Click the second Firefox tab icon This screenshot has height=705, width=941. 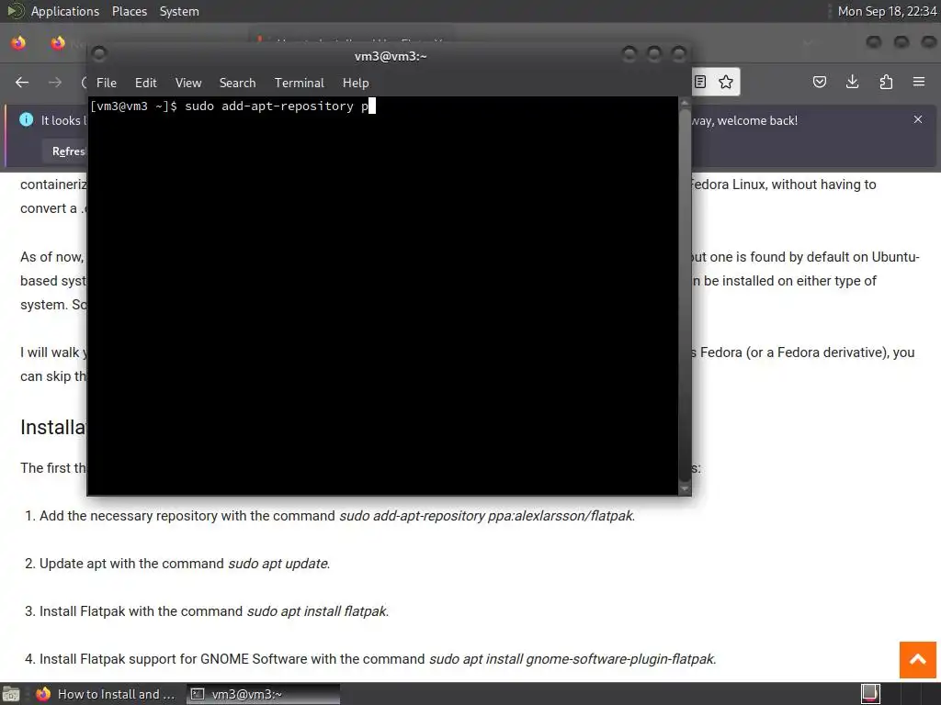[x=58, y=42]
